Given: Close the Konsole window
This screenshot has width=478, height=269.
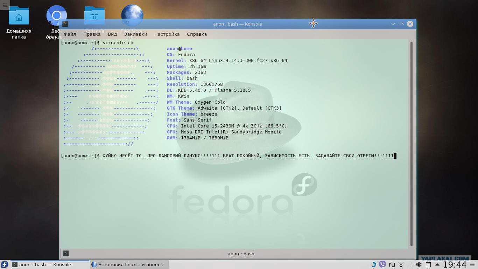Looking at the screenshot, I should (x=410, y=24).
